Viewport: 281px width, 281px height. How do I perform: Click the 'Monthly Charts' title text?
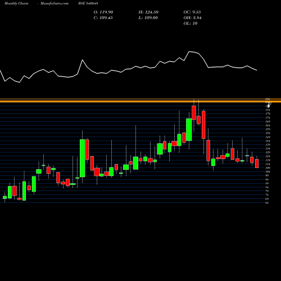[16, 3]
